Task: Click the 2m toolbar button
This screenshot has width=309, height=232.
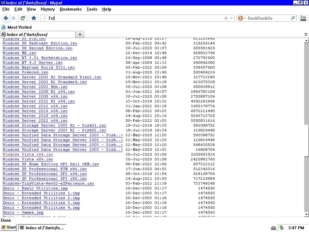Action: pyautogui.click(x=303, y=18)
